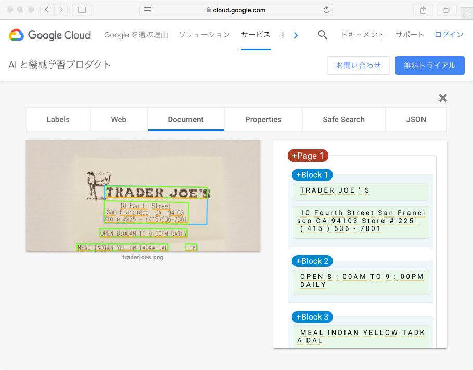
Task: Click the AI と機械学習プロダクト heading link
Action: point(60,65)
